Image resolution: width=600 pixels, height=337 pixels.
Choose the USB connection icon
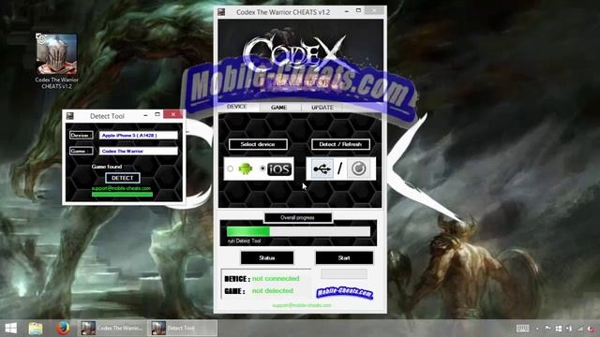322,168
